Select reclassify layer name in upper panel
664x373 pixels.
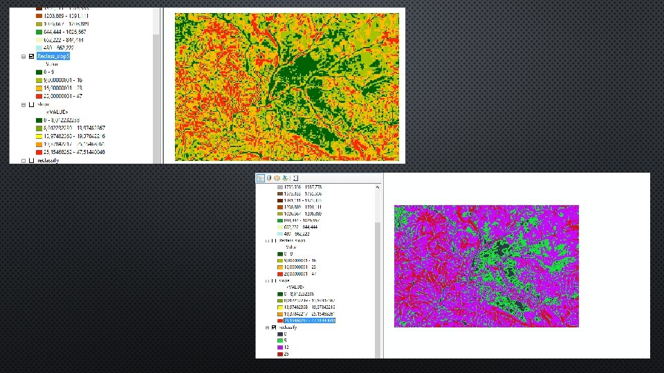click(48, 161)
